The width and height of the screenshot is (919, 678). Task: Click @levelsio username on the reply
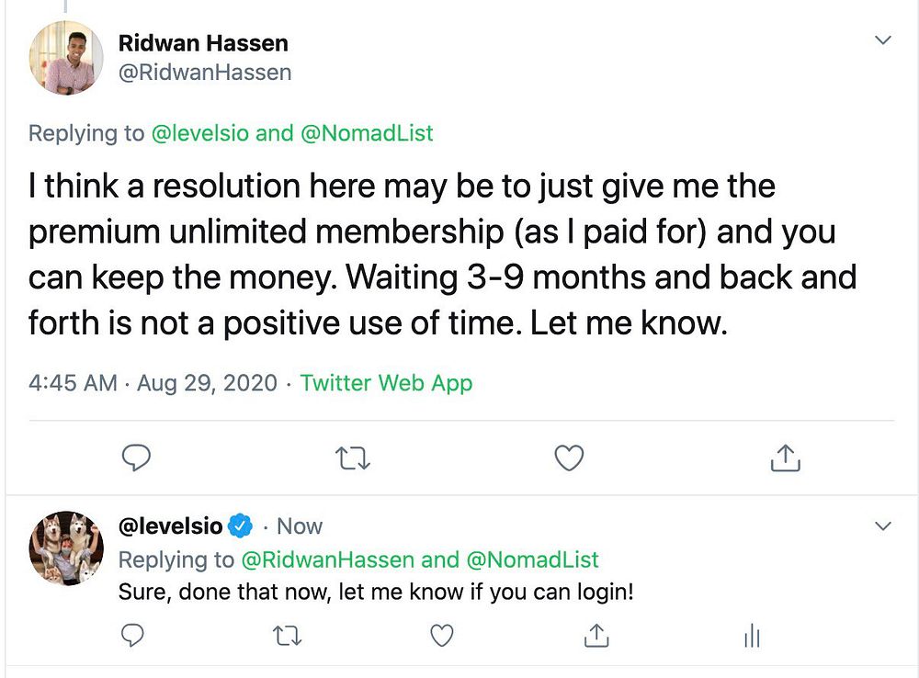170,526
